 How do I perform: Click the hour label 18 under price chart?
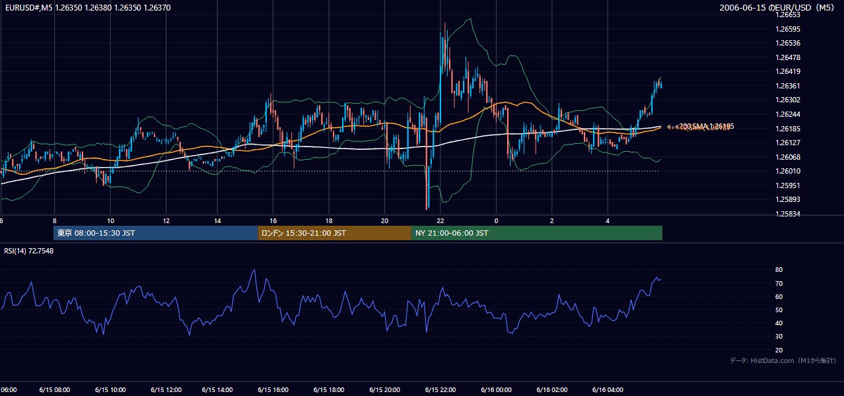point(329,220)
